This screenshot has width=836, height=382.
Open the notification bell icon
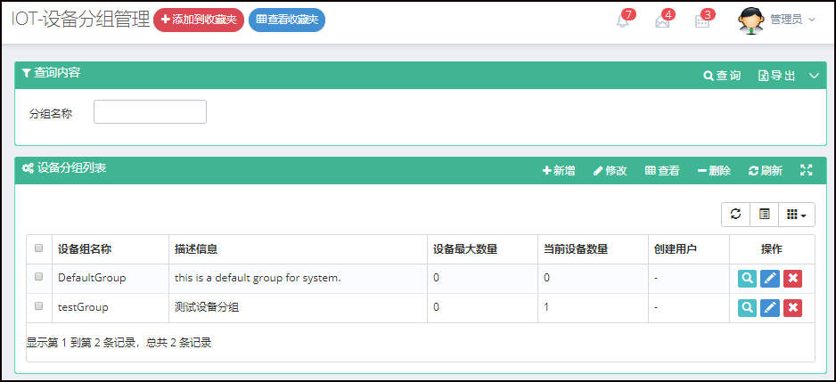(x=623, y=21)
